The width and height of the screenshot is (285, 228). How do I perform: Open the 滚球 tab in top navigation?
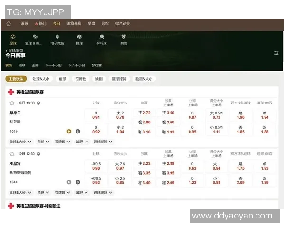tap(24, 23)
